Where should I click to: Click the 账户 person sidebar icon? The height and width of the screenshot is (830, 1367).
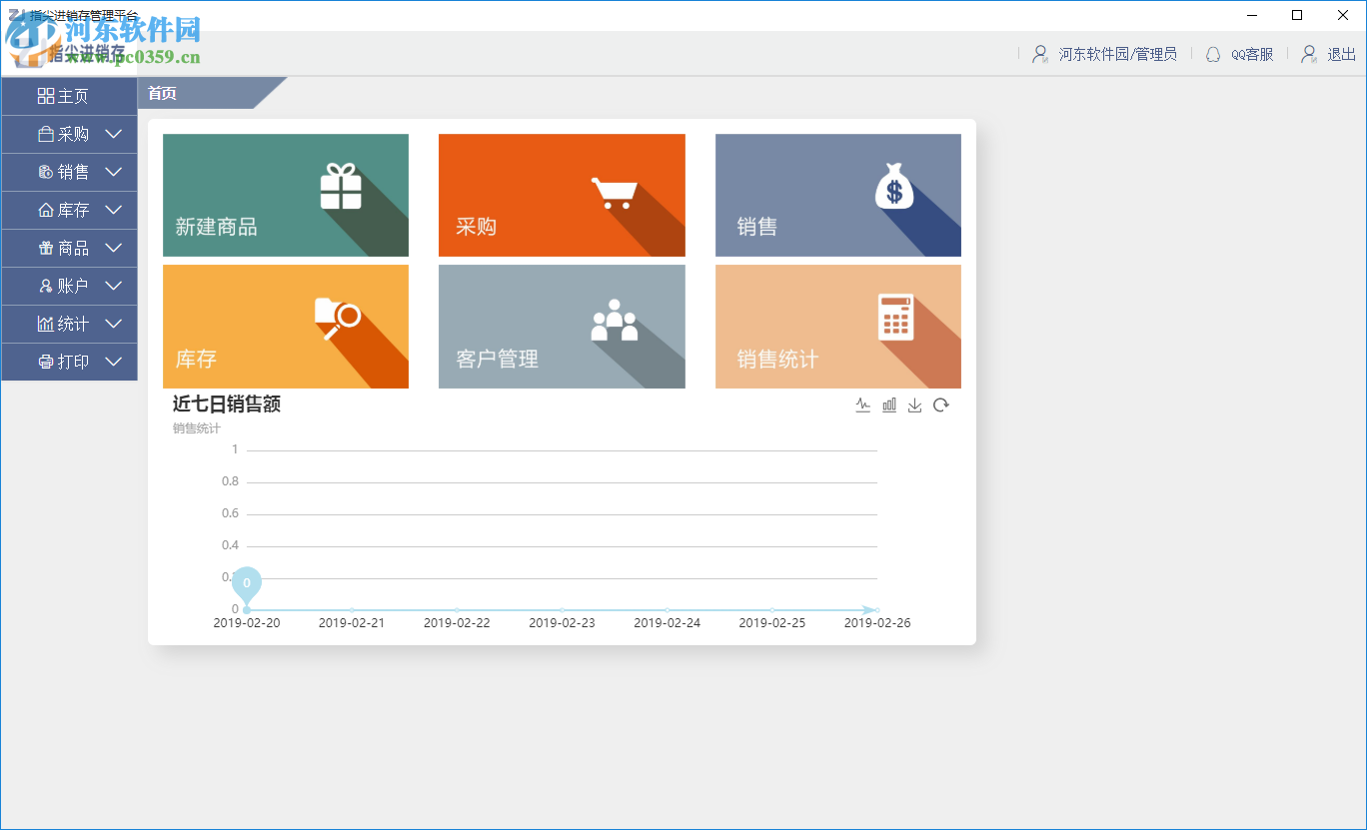[x=46, y=286]
